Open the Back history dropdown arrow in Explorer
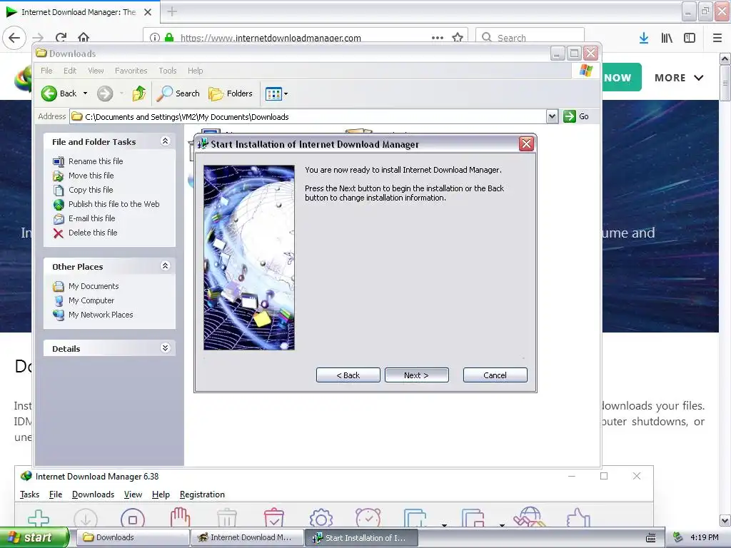Screen dimensions: 731x548 (86, 93)
